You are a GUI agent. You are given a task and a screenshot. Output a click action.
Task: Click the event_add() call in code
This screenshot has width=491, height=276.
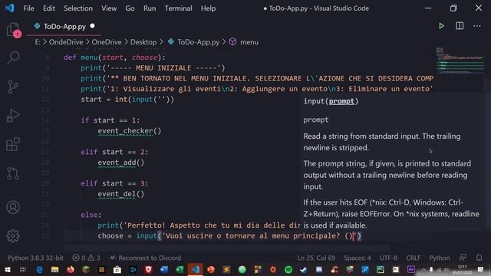click(121, 163)
